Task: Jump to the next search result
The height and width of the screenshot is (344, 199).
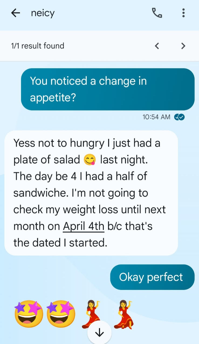Action: [183, 46]
